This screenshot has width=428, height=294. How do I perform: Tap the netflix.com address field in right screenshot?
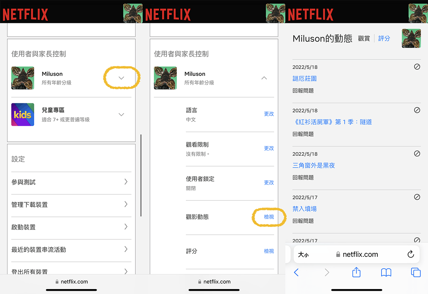coord(357,254)
